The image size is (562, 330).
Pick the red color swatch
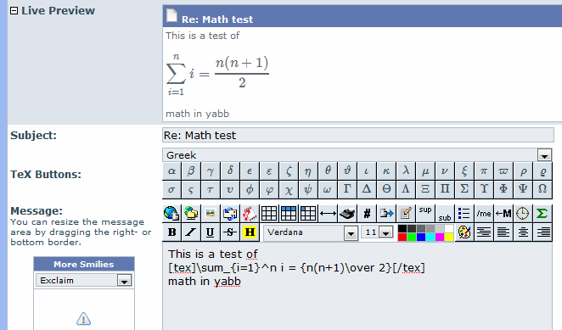pyautogui.click(x=402, y=237)
